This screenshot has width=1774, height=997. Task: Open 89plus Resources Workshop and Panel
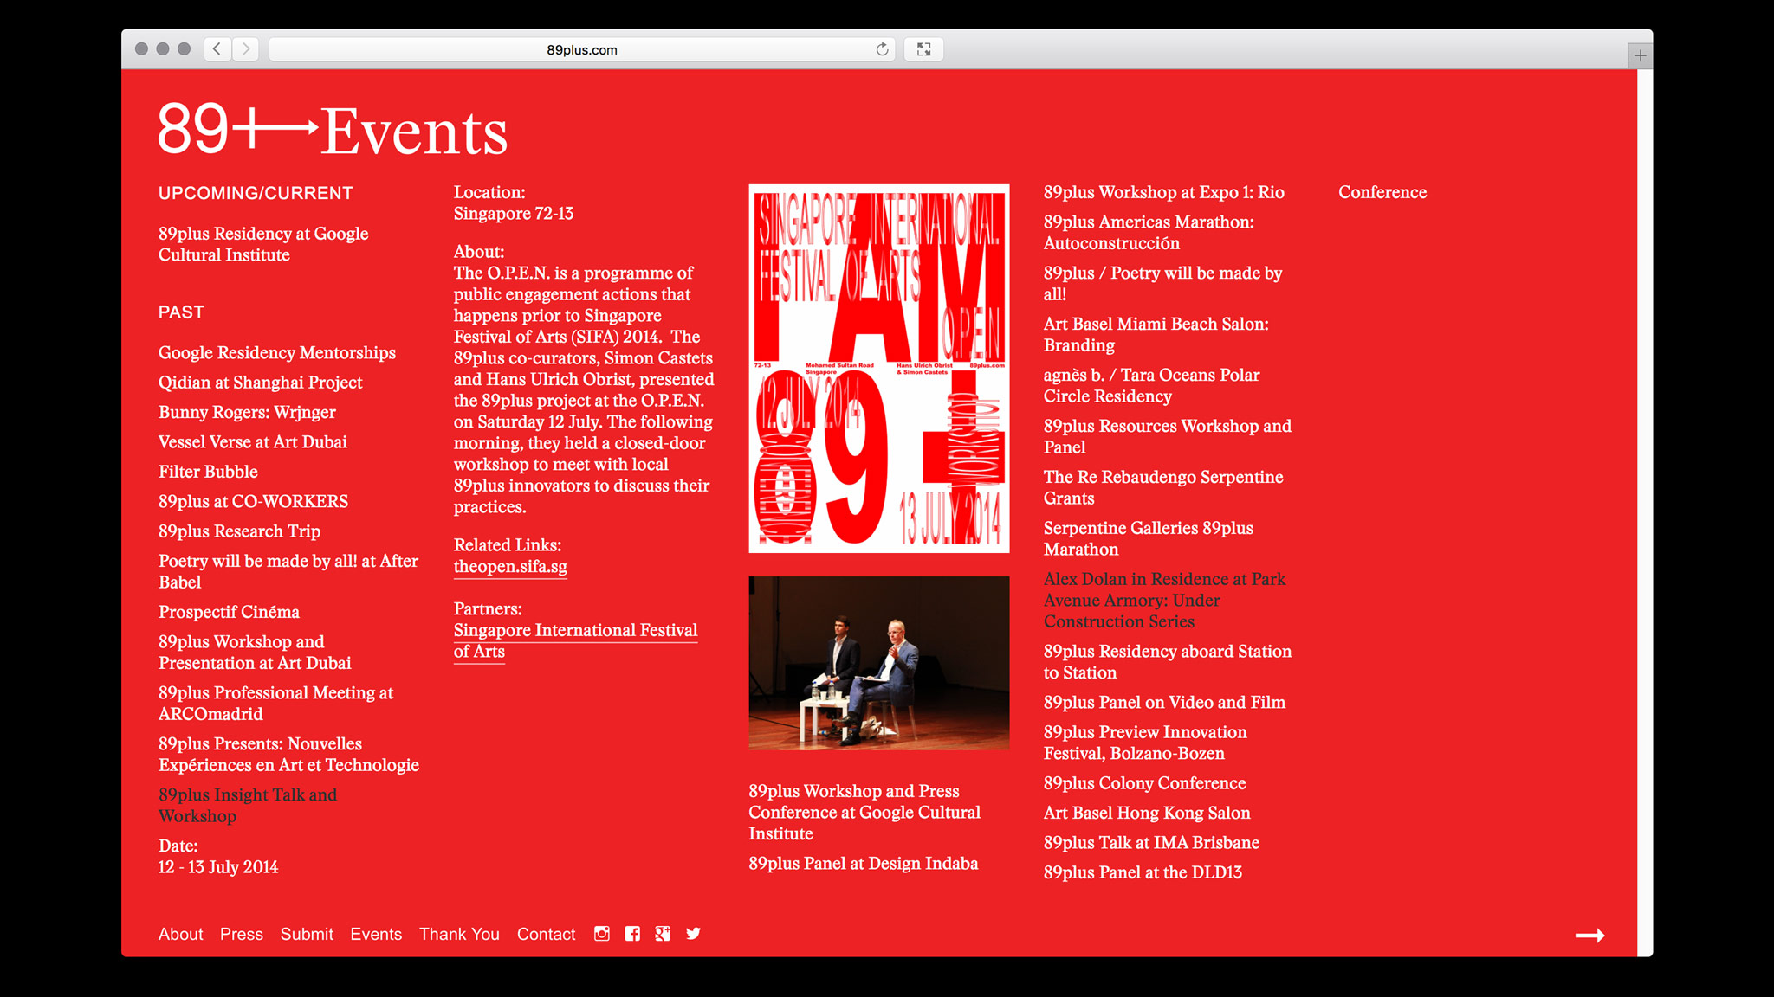(1167, 436)
